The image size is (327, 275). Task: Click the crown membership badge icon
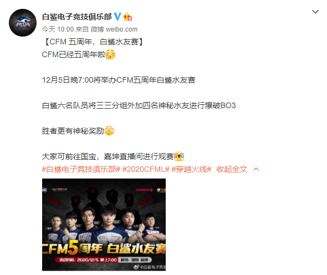coord(127,17)
